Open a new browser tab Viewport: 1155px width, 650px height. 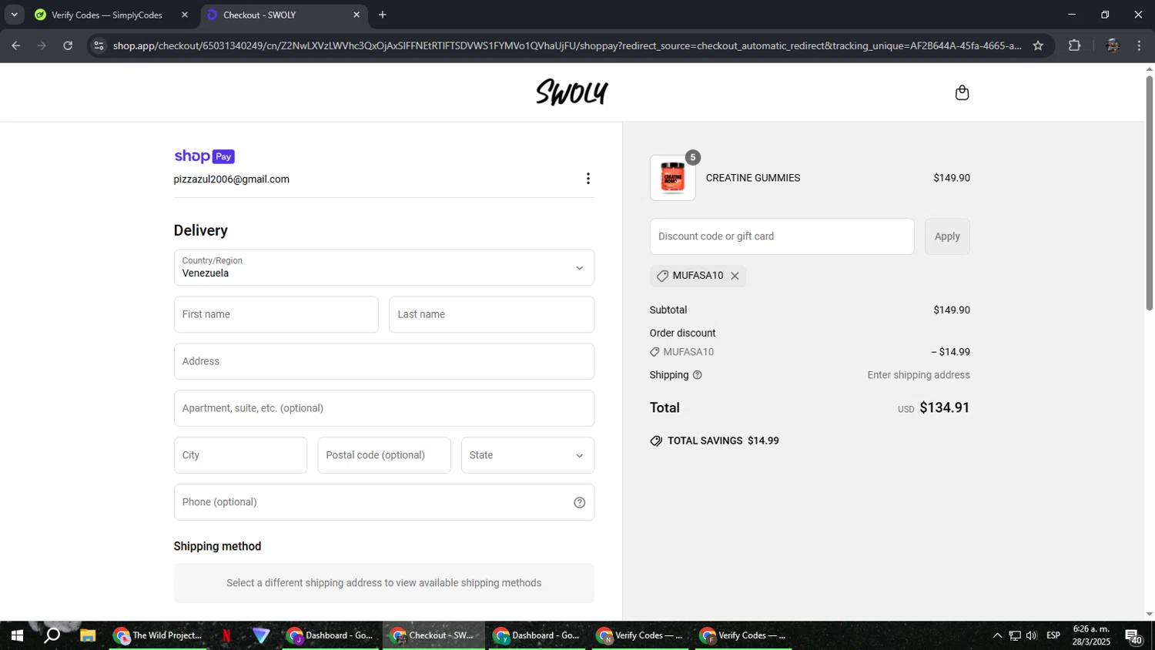(x=383, y=15)
